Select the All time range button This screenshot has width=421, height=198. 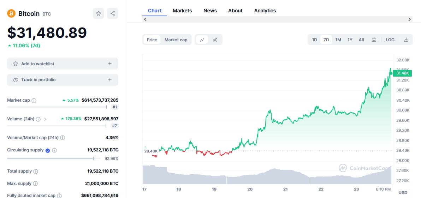point(361,40)
